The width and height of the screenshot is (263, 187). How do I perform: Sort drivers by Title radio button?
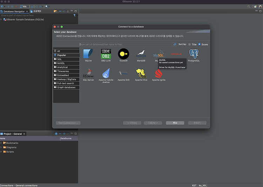189,44
